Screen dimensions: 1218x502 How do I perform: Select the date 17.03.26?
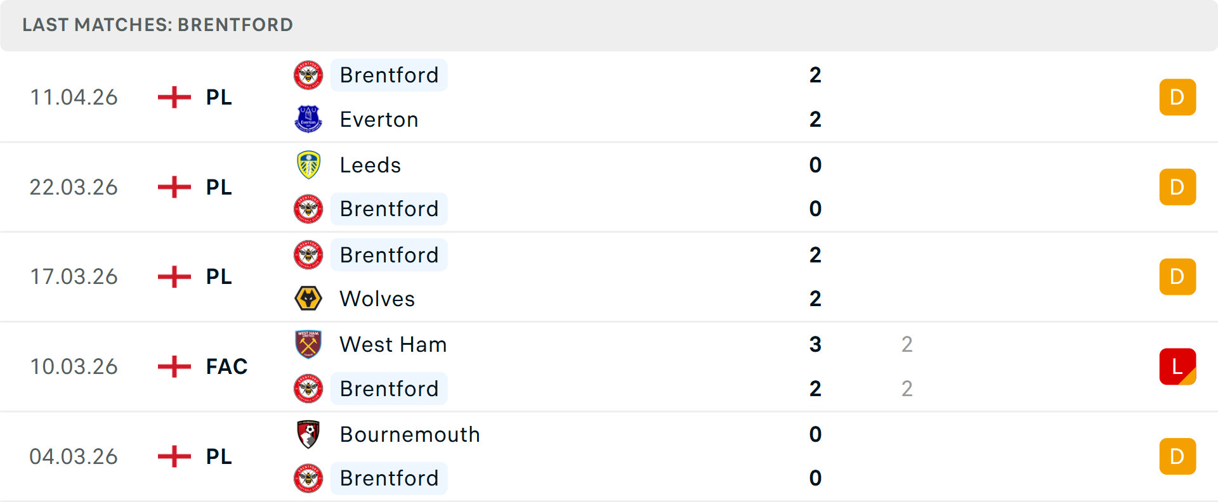tap(74, 276)
